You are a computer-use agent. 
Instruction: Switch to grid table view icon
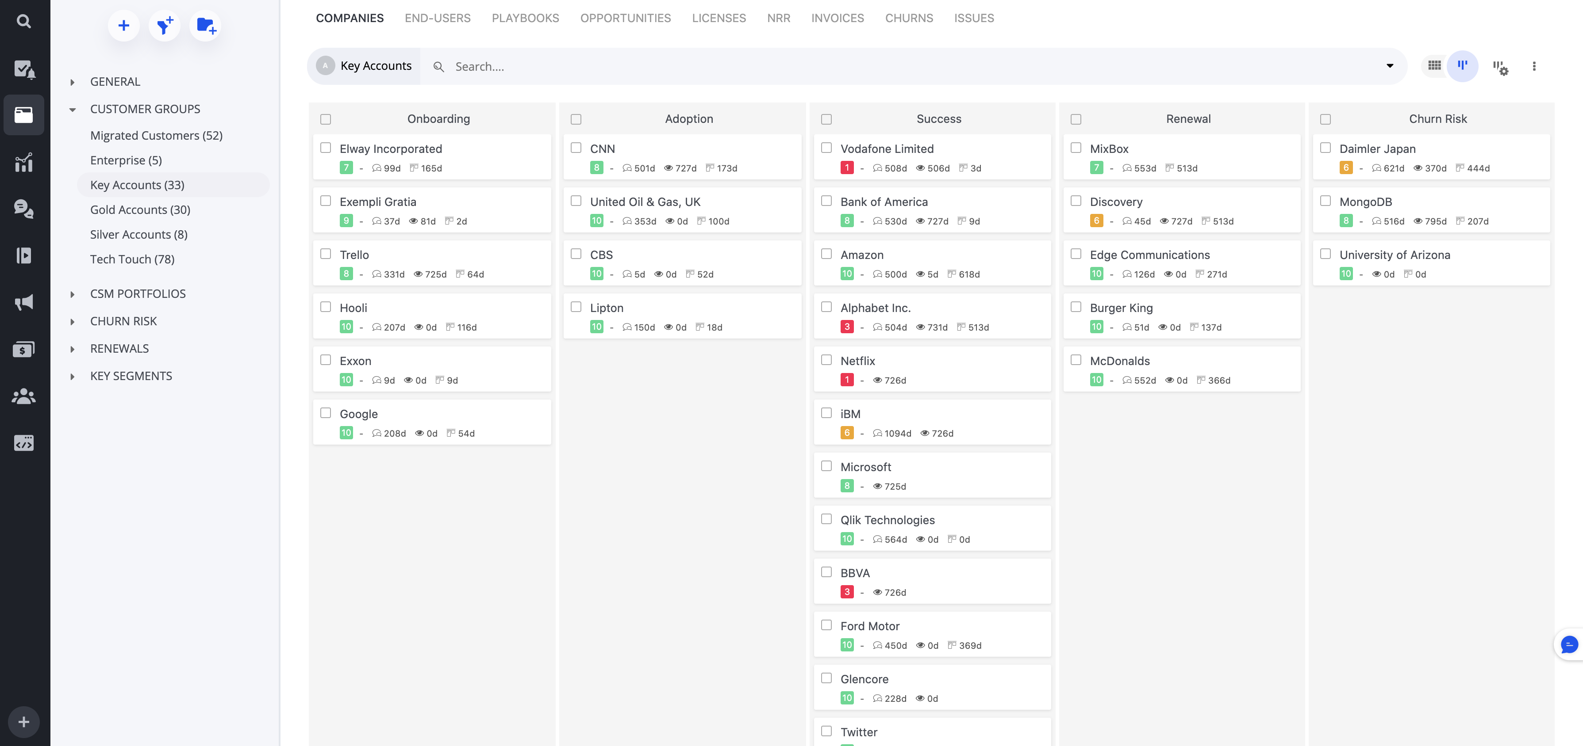point(1434,66)
